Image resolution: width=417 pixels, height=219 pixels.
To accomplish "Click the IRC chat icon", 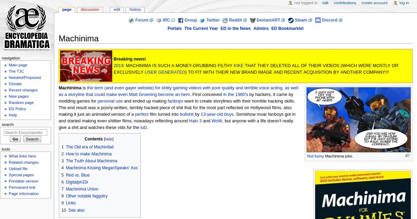I will tap(159, 21).
